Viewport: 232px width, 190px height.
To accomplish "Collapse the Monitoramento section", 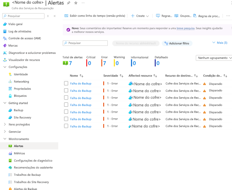I will tap(5, 139).
